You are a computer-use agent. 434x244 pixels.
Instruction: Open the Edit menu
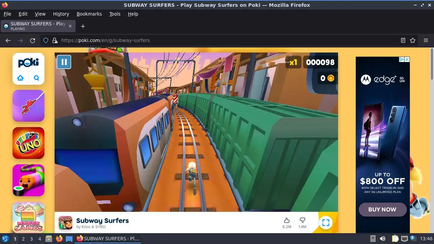pyautogui.click(x=23, y=14)
